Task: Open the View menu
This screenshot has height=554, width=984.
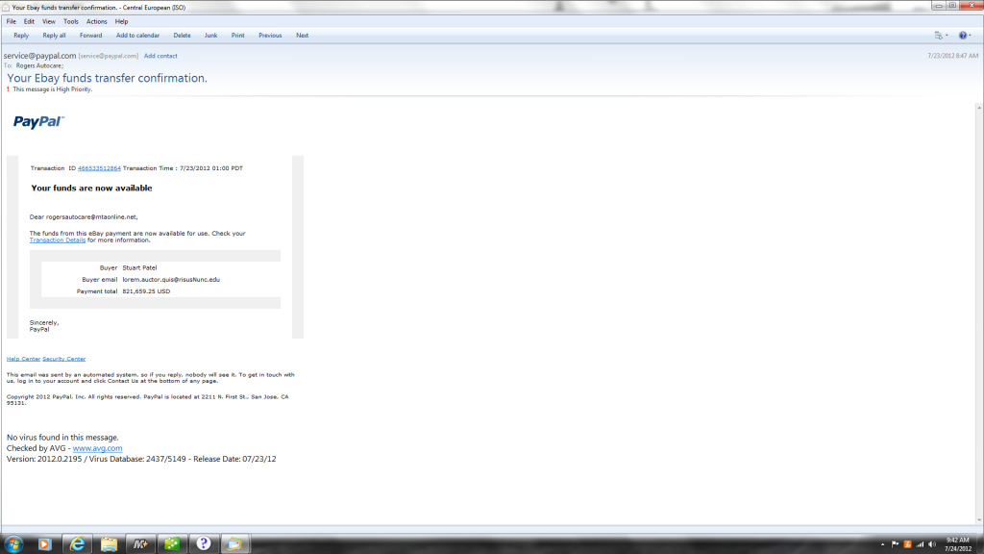Action: pos(48,21)
